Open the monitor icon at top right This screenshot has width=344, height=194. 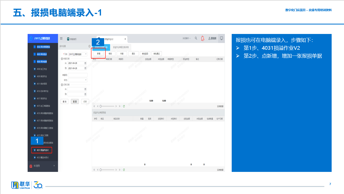221,38
